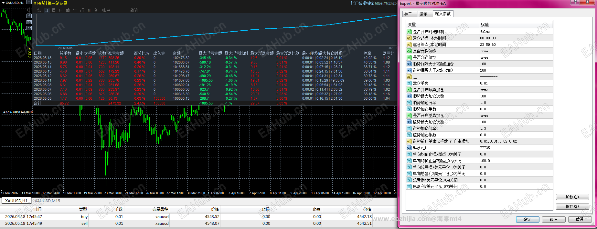Select the 年 period in the statistics panel
The height and width of the screenshot is (229, 597).
[x=75, y=10]
